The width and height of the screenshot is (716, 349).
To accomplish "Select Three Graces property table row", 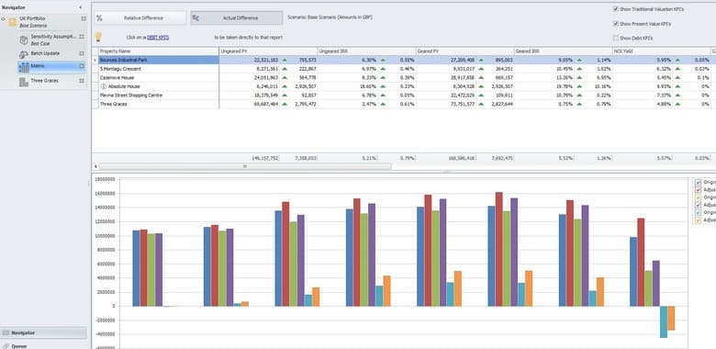I will [404, 104].
